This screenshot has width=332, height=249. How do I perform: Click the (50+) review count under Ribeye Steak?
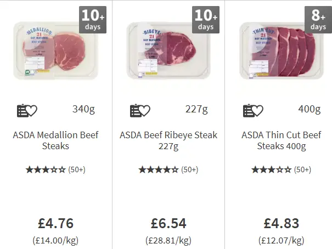point(190,169)
